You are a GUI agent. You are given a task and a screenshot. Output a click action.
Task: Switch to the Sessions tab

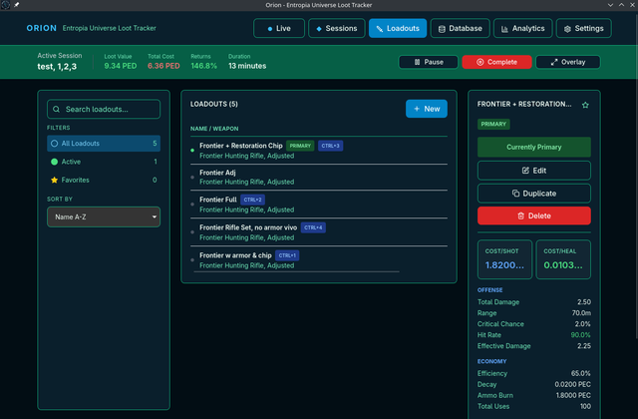337,28
